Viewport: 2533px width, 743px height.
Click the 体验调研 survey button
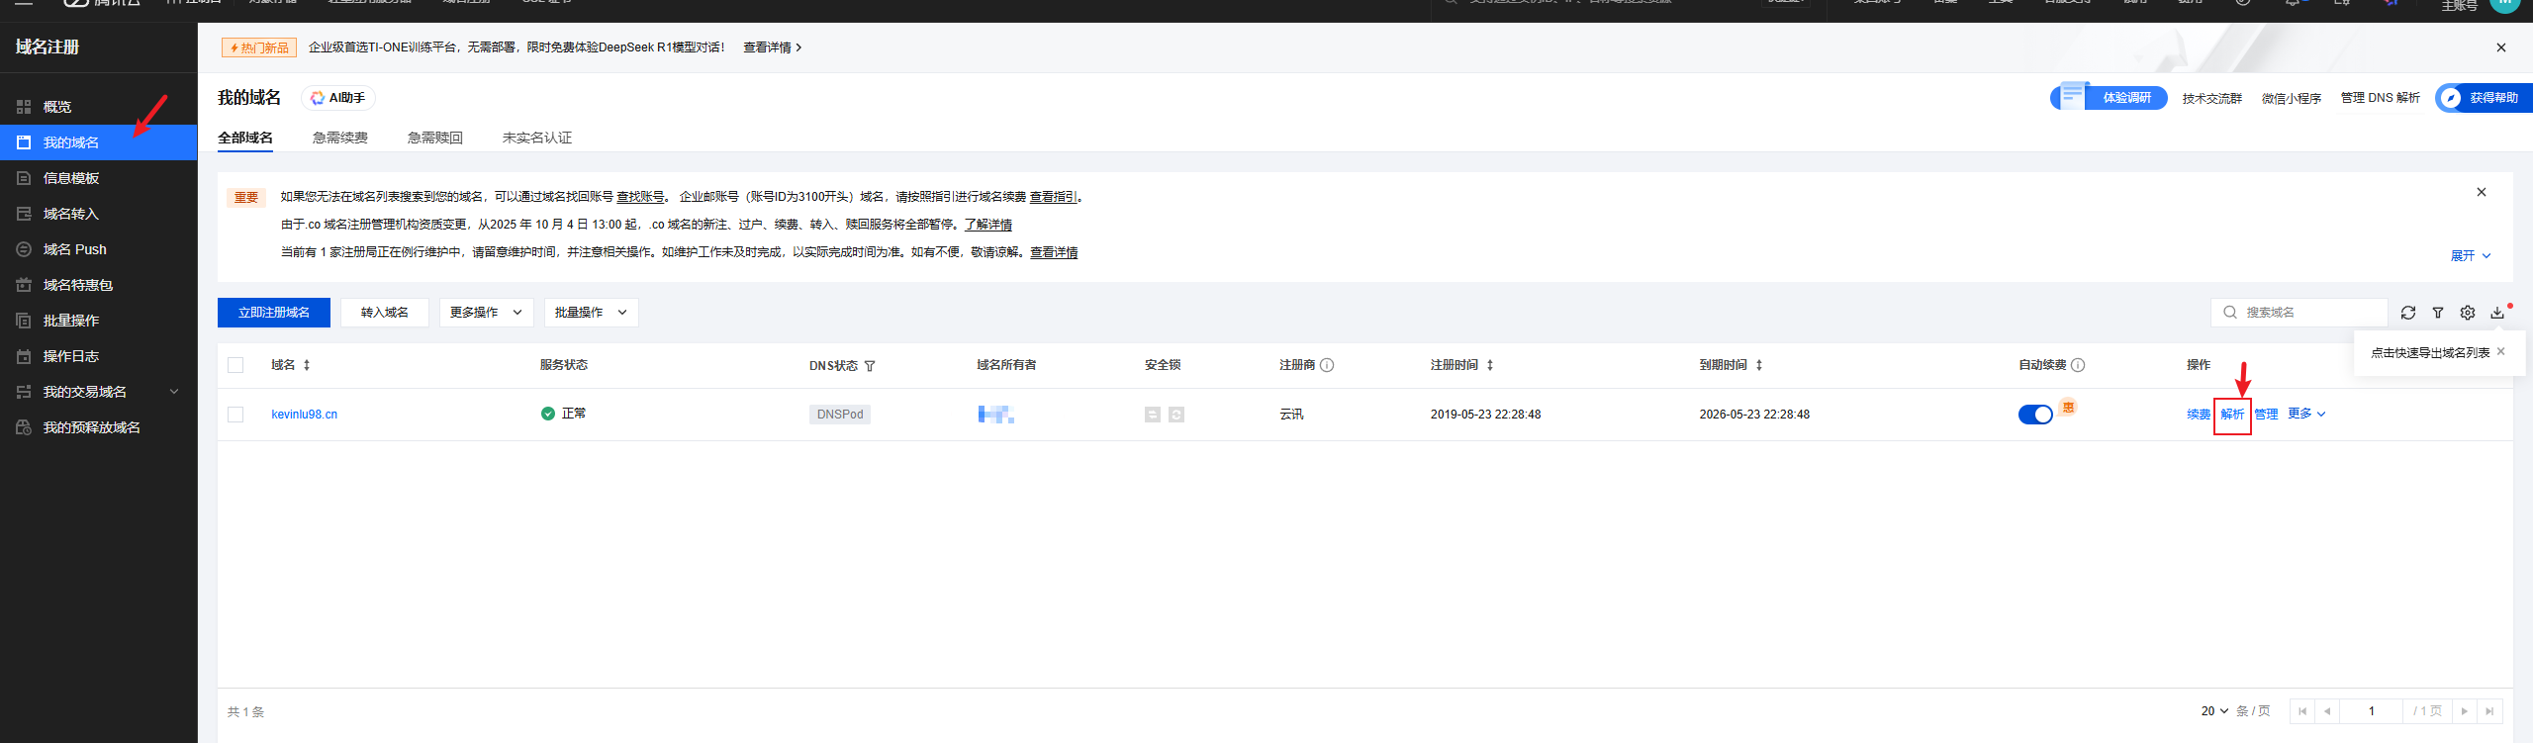2110,98
